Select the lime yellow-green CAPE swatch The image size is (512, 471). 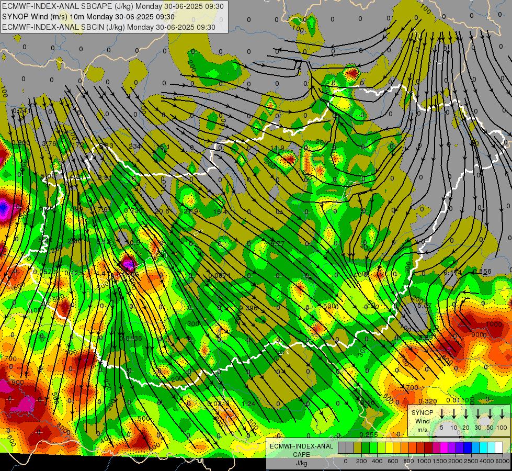point(381,447)
